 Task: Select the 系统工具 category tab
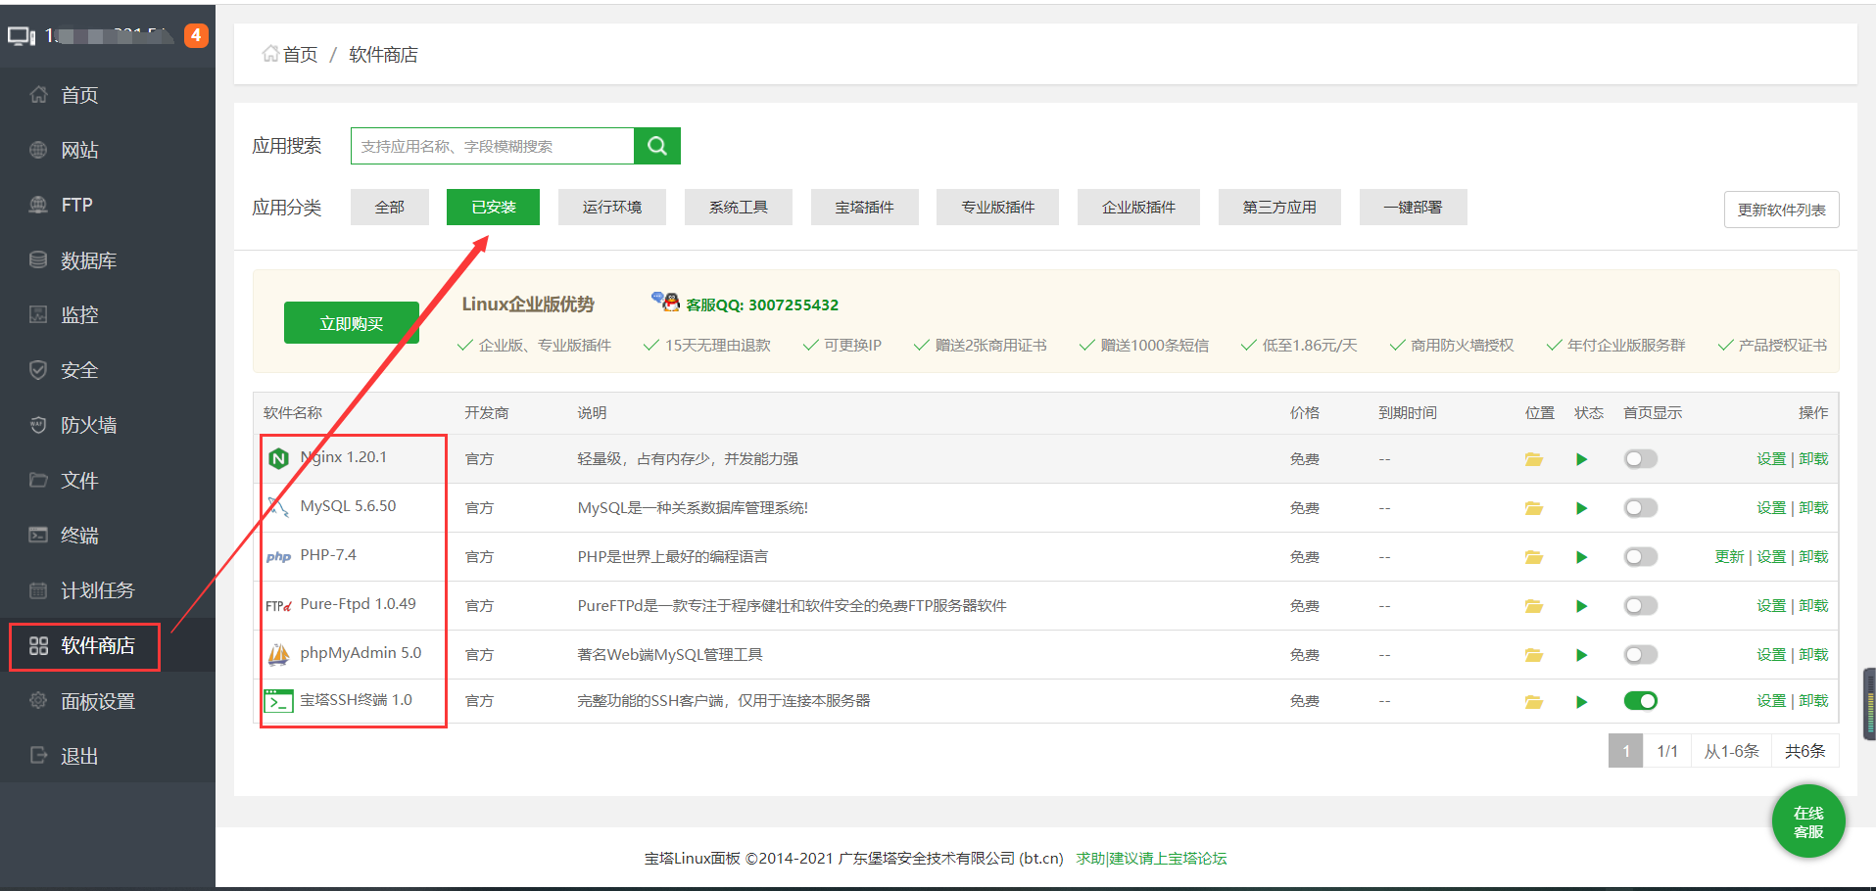tap(739, 208)
